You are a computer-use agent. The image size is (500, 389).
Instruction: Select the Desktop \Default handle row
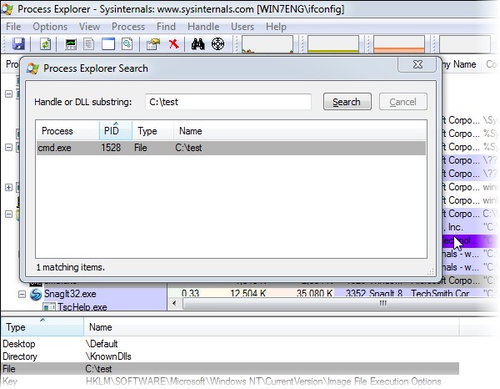(x=230, y=344)
